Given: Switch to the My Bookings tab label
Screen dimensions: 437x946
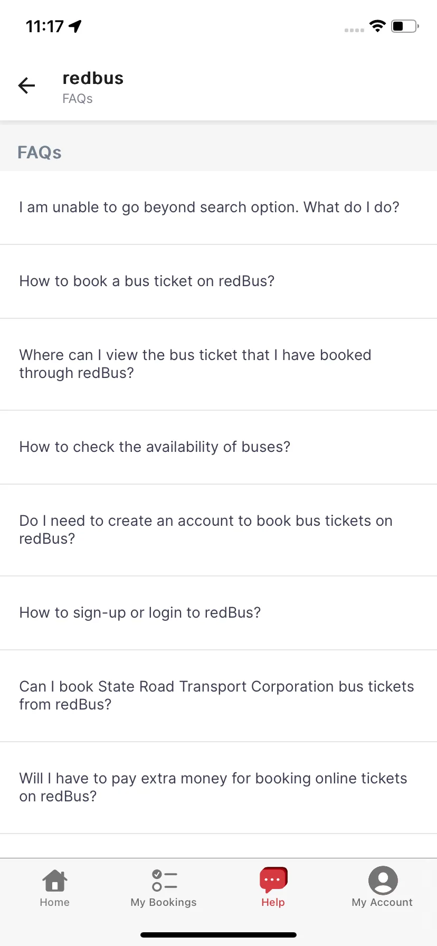Looking at the screenshot, I should click(x=164, y=902).
